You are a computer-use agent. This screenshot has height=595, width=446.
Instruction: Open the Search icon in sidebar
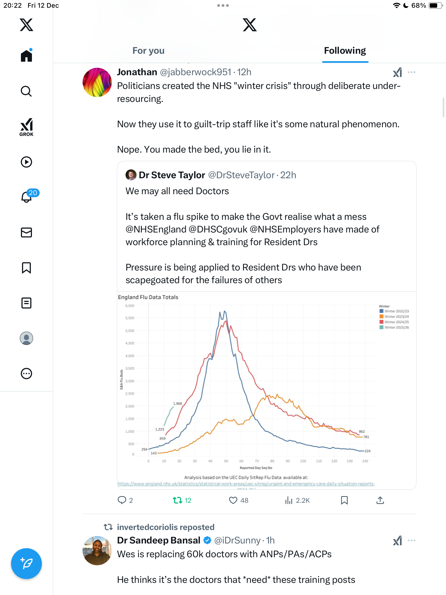click(26, 91)
